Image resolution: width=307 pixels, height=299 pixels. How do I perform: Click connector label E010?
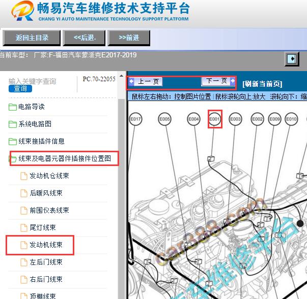[x=291, y=119]
